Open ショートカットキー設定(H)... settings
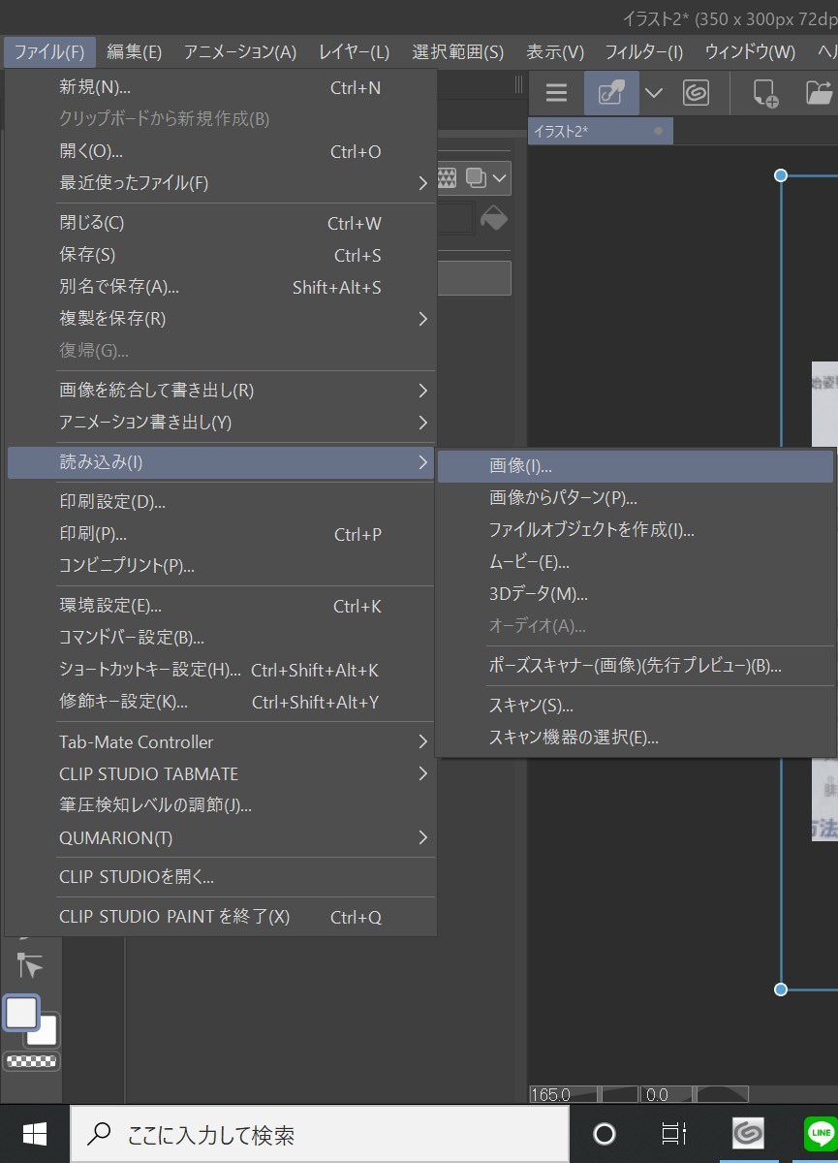Image resolution: width=838 pixels, height=1163 pixels. coord(221,671)
